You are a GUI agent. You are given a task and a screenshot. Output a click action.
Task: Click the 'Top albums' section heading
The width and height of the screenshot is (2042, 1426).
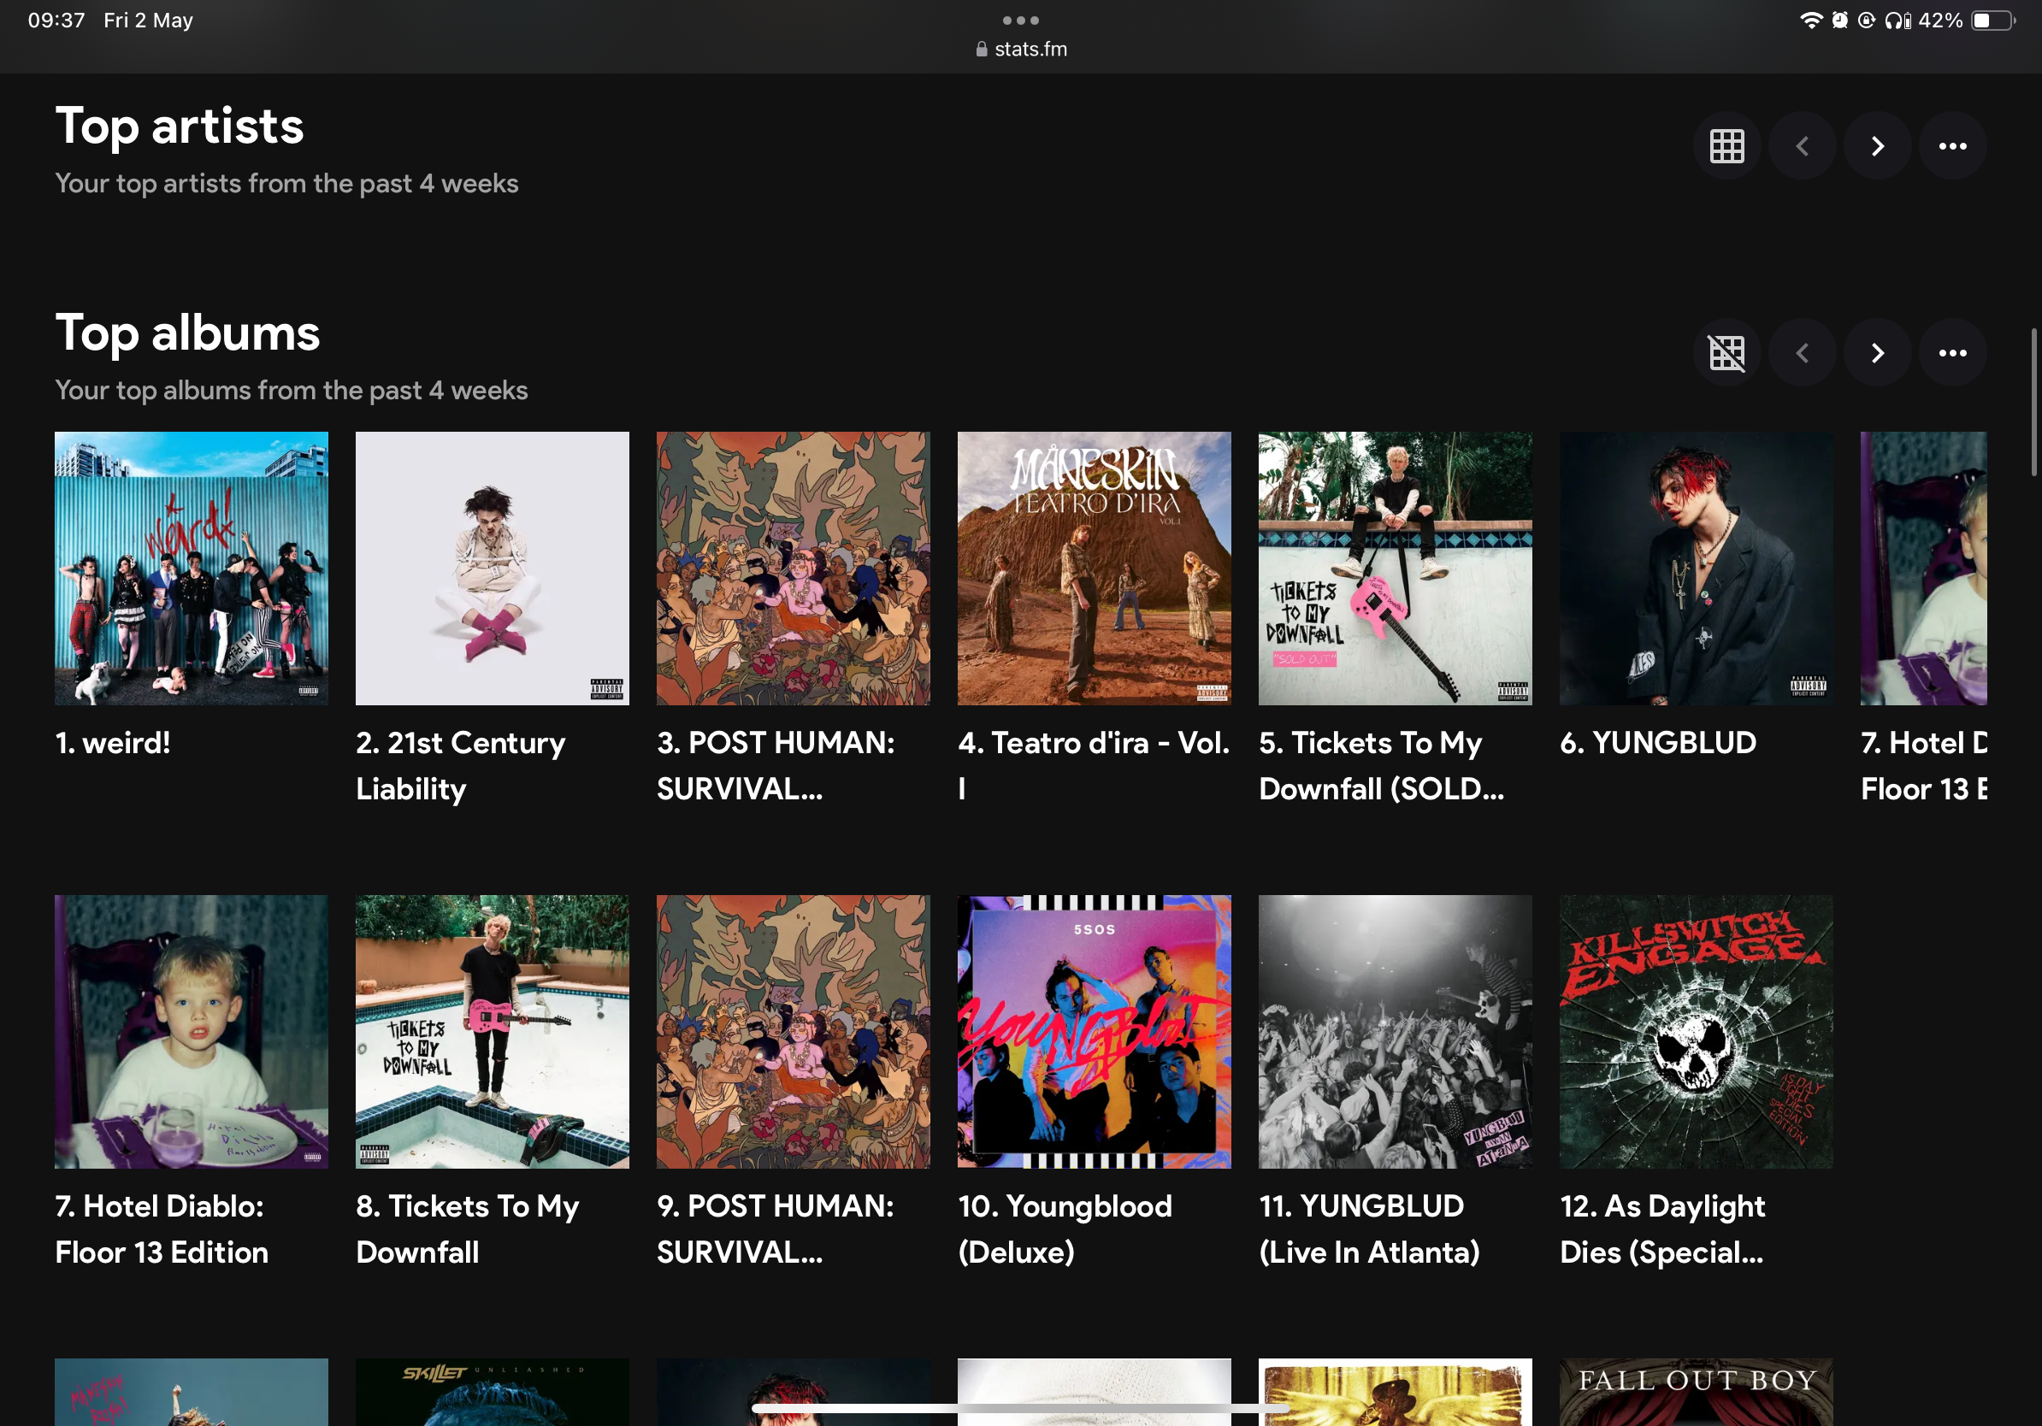coord(187,333)
